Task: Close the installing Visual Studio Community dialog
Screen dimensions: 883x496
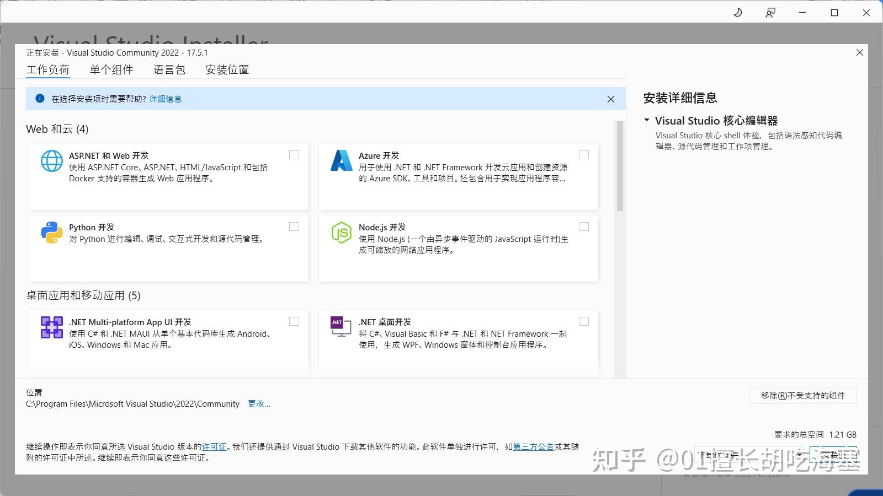Action: pyautogui.click(x=860, y=52)
